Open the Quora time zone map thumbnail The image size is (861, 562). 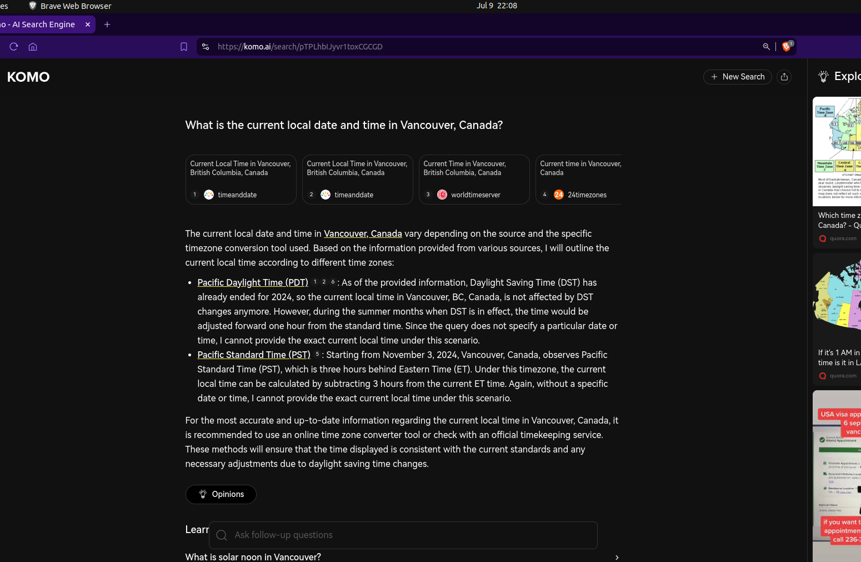[837, 151]
